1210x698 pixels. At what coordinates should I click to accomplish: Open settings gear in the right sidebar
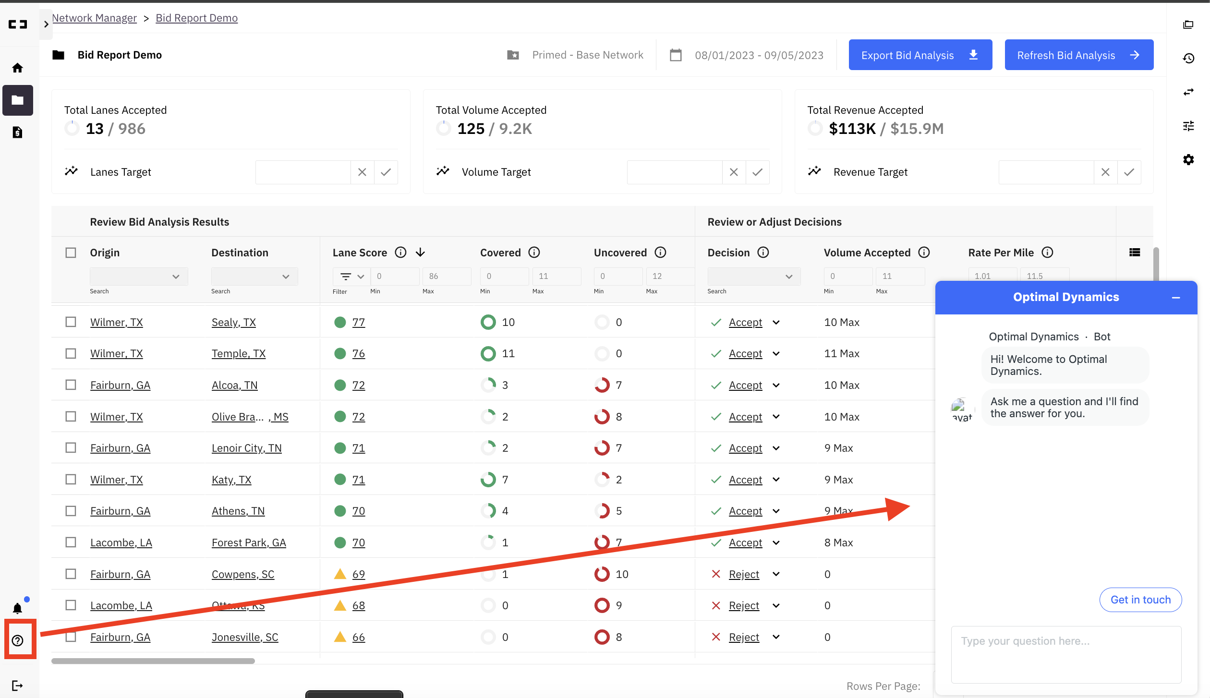[1189, 159]
